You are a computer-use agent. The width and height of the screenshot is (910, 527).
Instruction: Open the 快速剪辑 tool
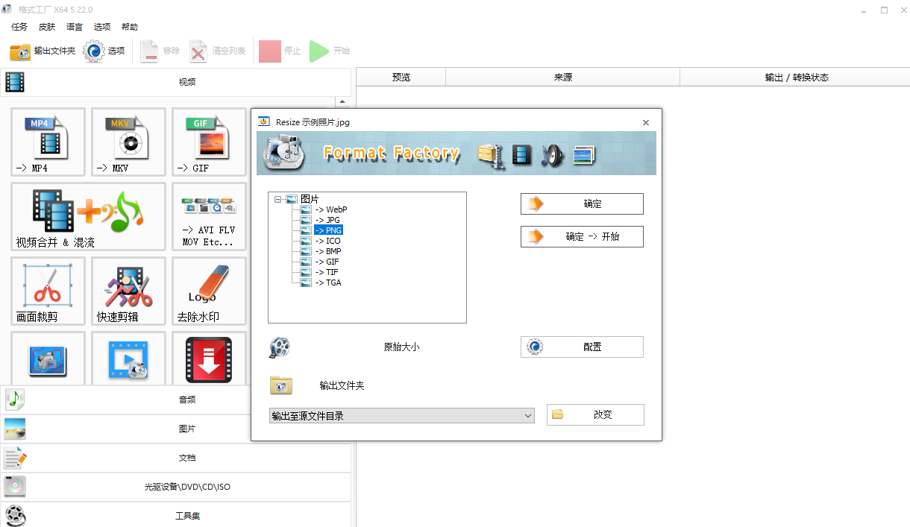click(128, 291)
